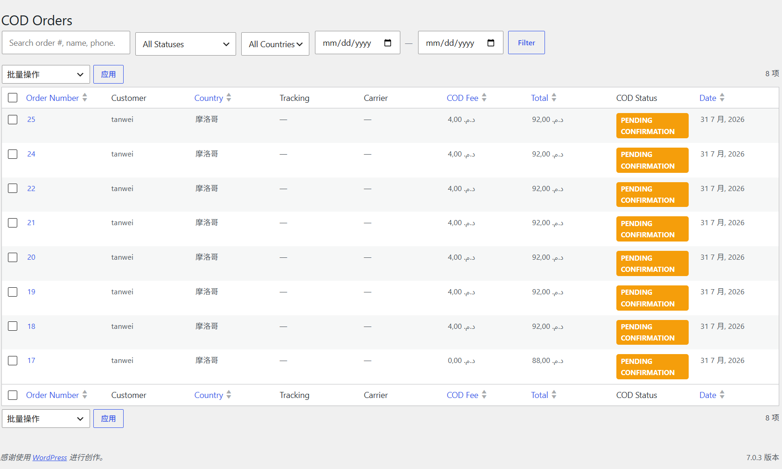
Task: Click the date of order 19
Action: coord(722,292)
